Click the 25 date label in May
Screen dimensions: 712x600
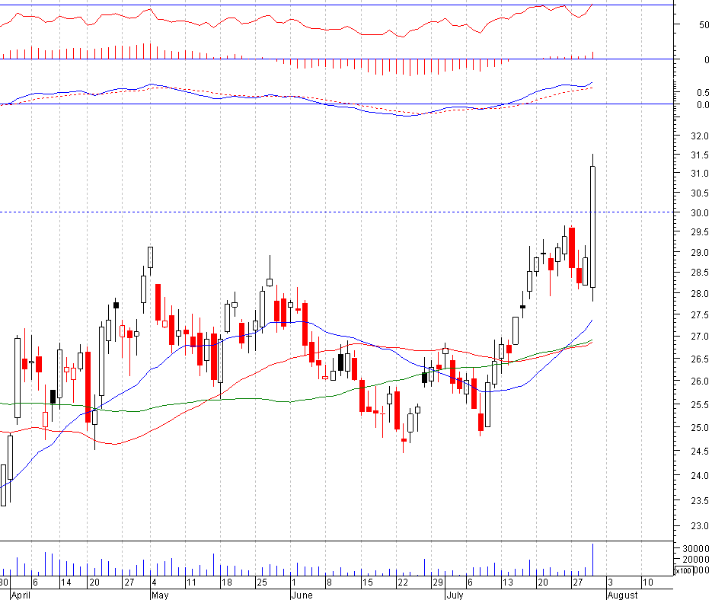(261, 582)
